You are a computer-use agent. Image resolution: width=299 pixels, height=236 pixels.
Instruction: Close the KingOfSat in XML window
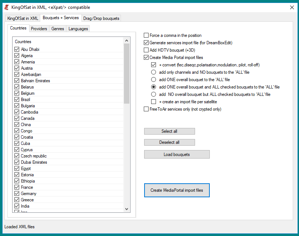pos(292,7)
